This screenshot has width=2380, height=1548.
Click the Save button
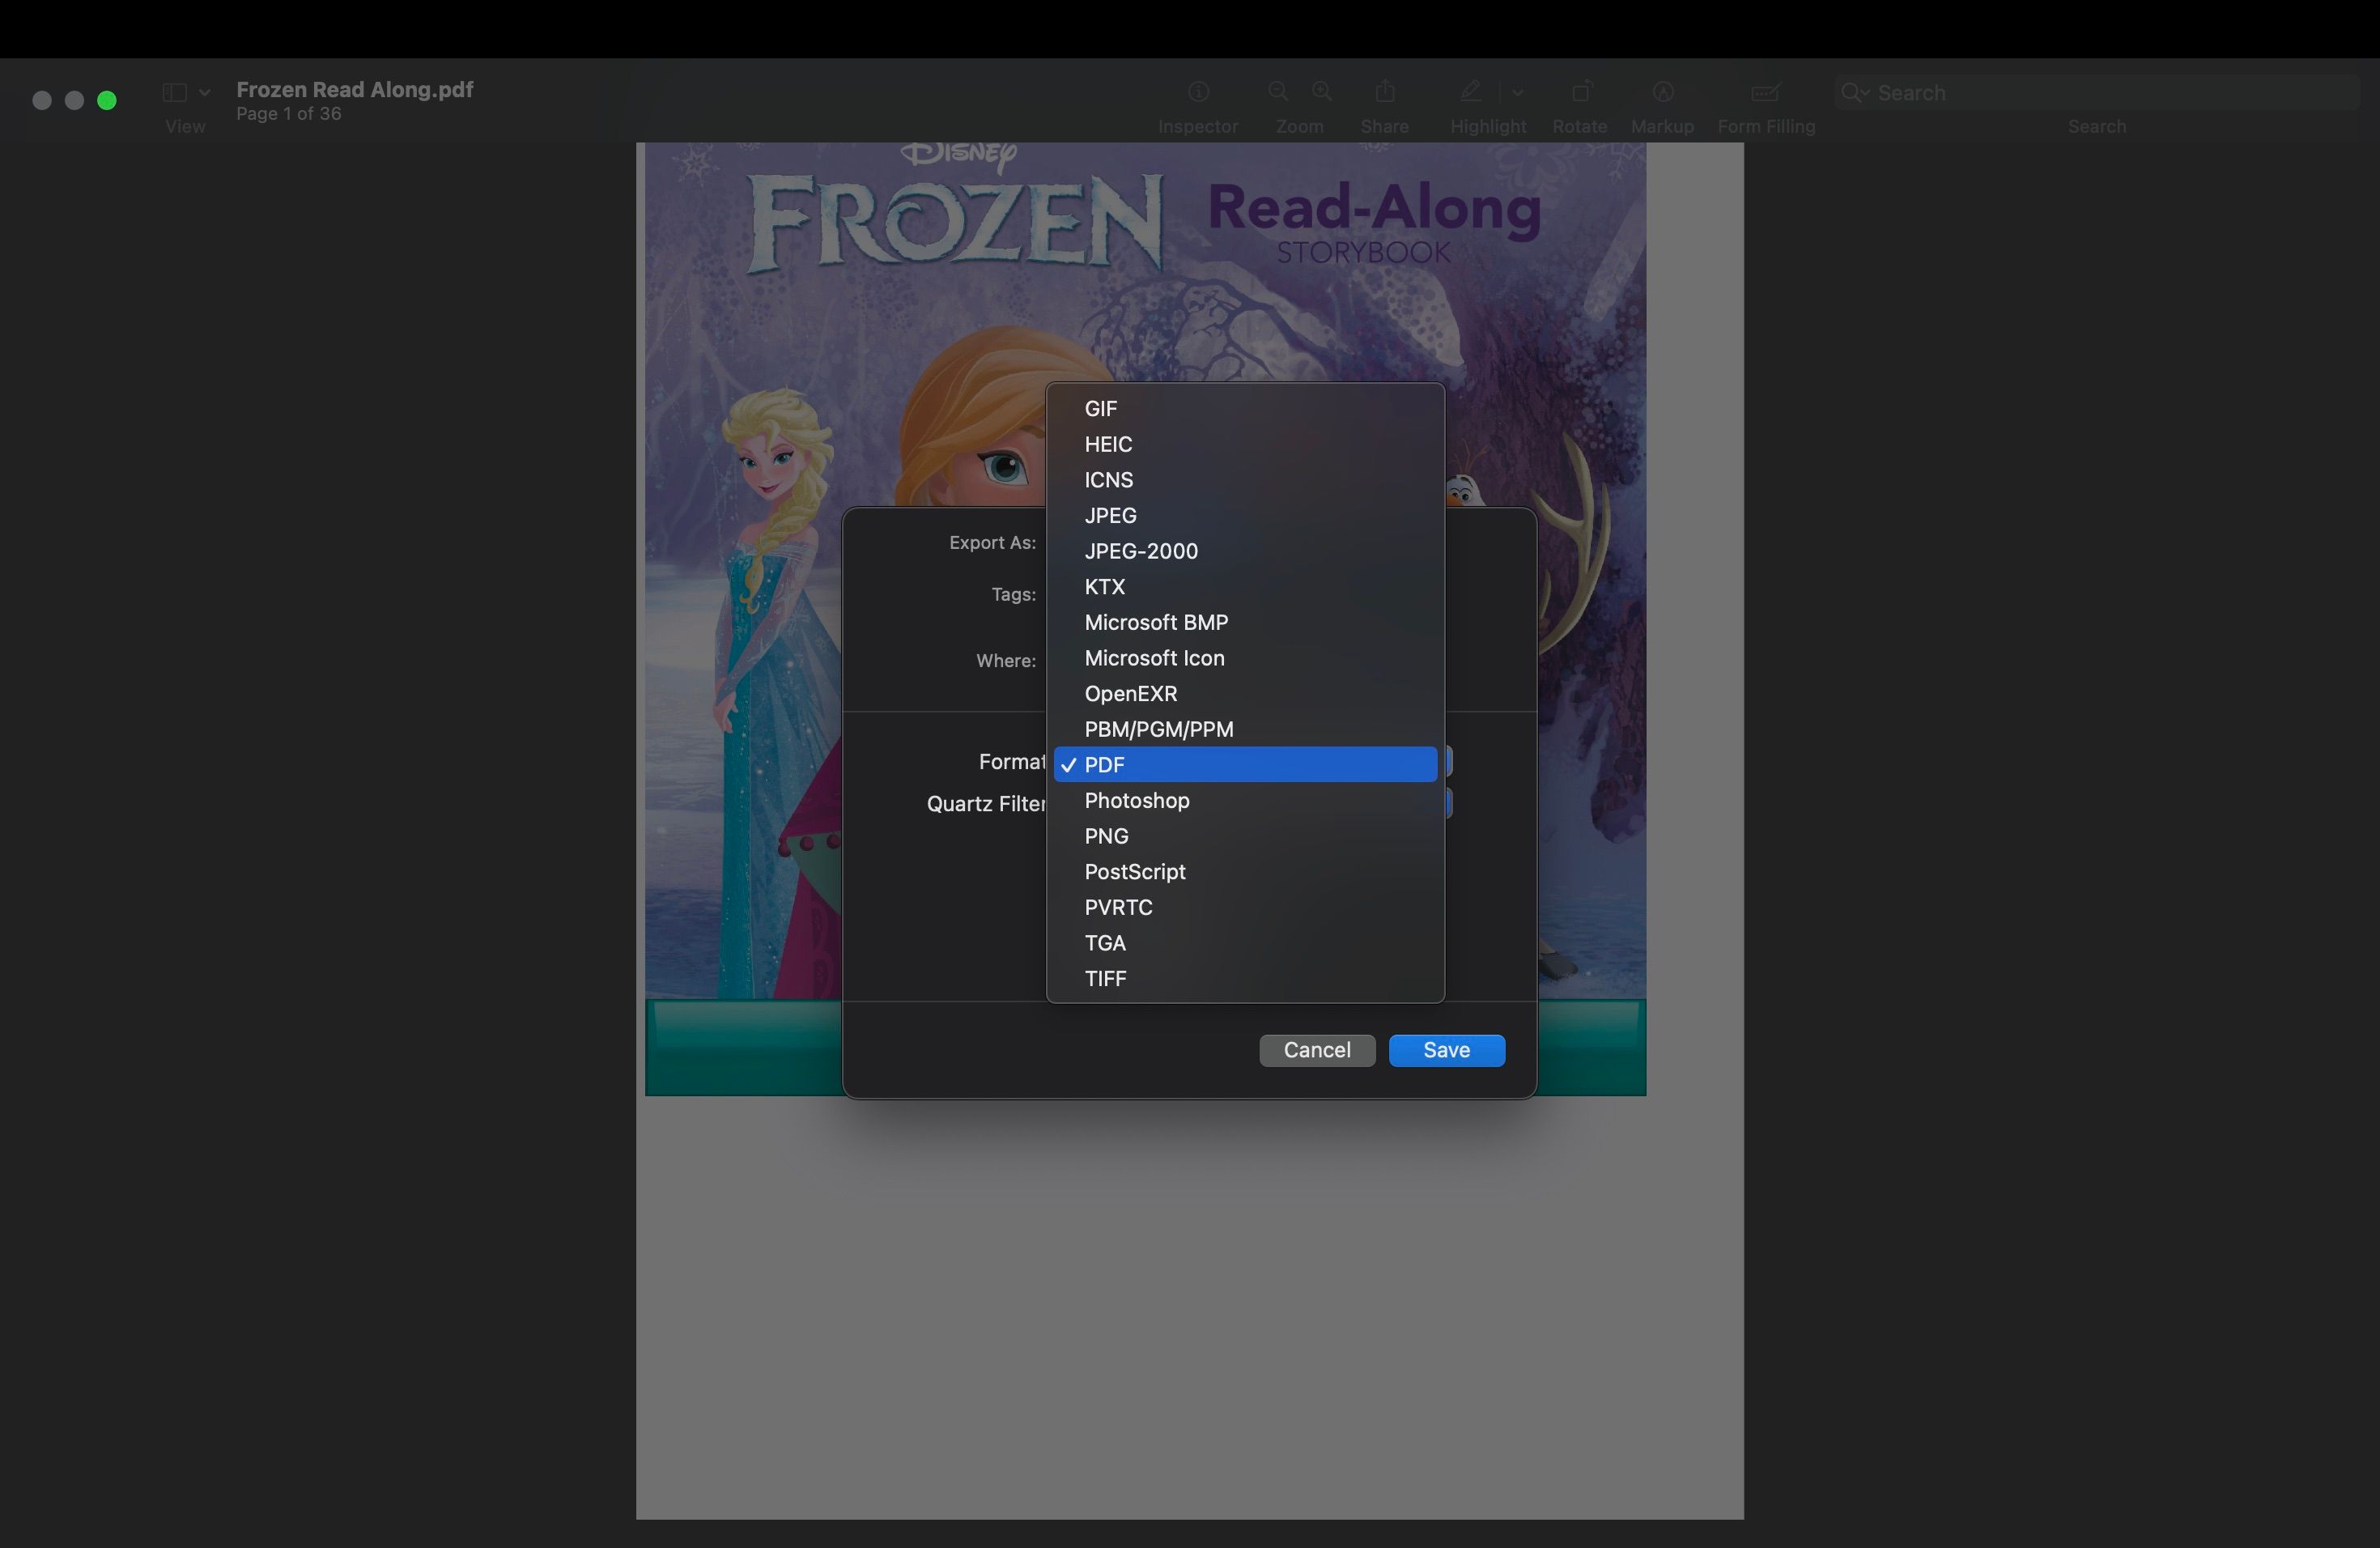pos(1447,1050)
